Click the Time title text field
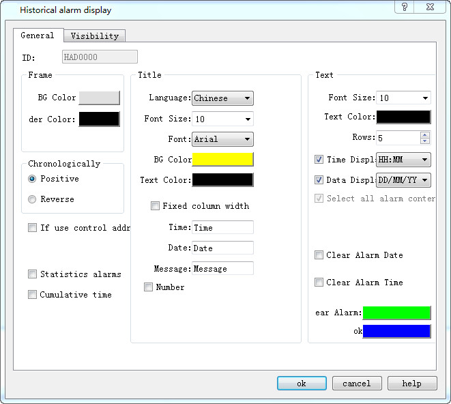451x404 pixels. [222, 227]
